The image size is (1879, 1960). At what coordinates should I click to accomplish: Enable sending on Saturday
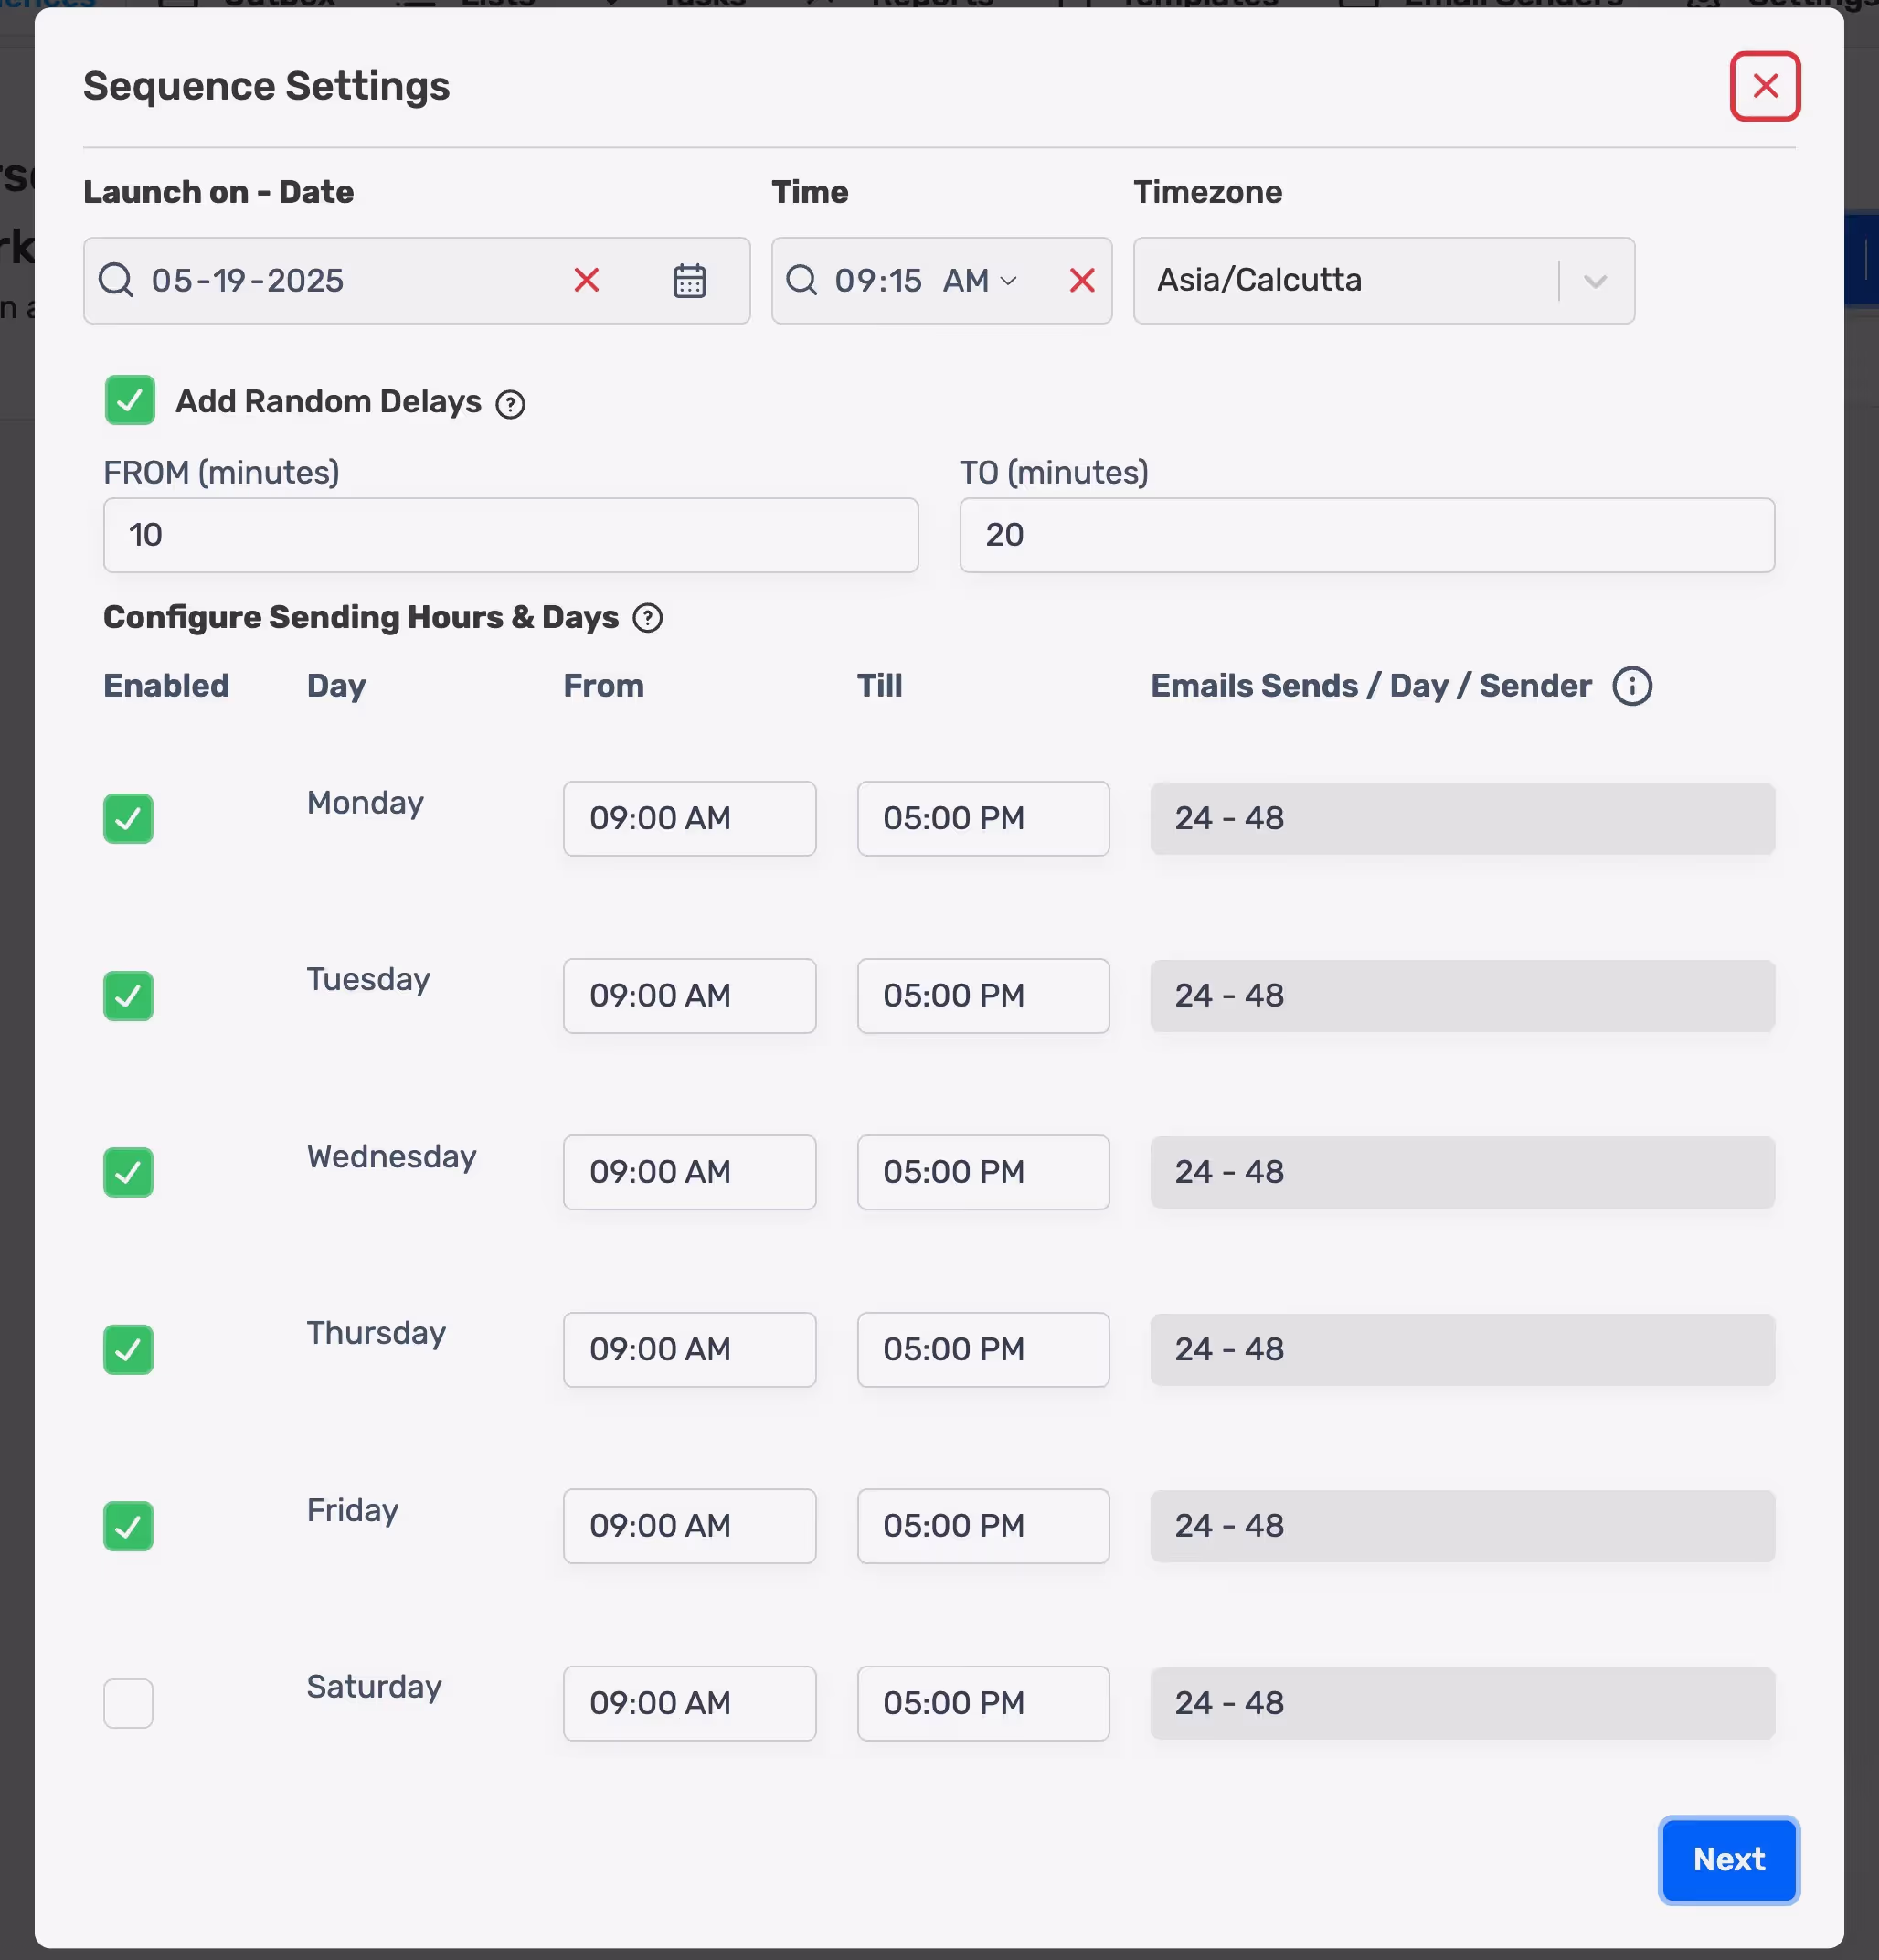(128, 1703)
